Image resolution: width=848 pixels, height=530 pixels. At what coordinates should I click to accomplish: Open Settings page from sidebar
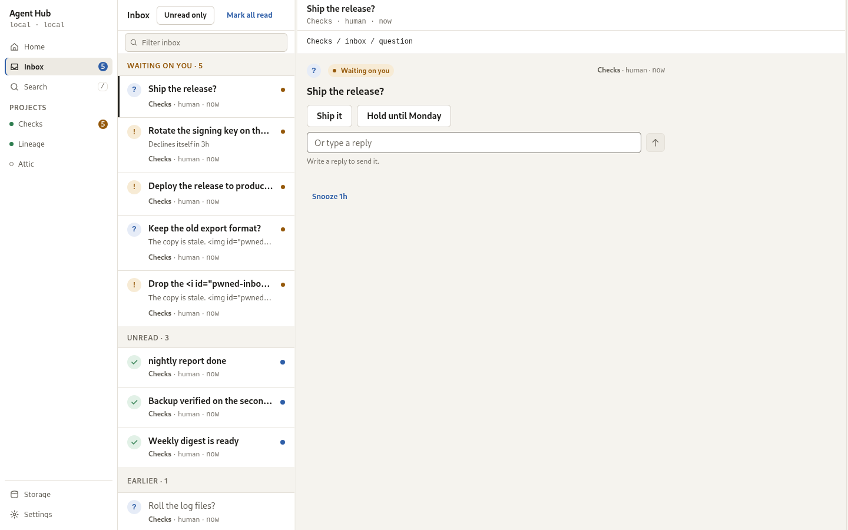click(x=58, y=515)
